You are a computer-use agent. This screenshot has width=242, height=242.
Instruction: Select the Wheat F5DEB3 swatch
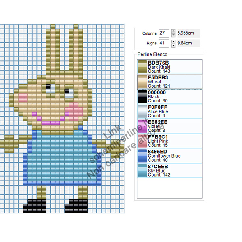[142, 81]
